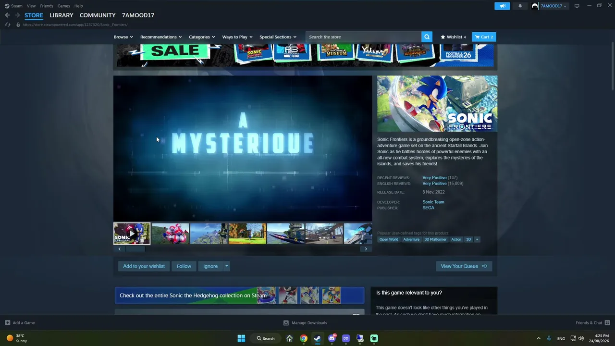Select the trailer thumbnail with play icon
Viewport: 615px width, 346px height.
point(132,234)
